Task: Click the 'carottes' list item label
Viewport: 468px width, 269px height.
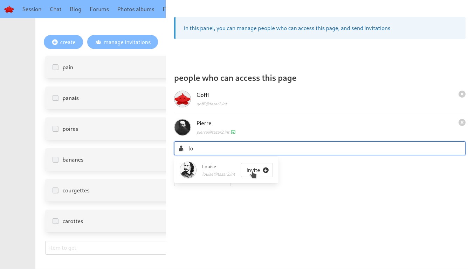Action: pos(73,221)
